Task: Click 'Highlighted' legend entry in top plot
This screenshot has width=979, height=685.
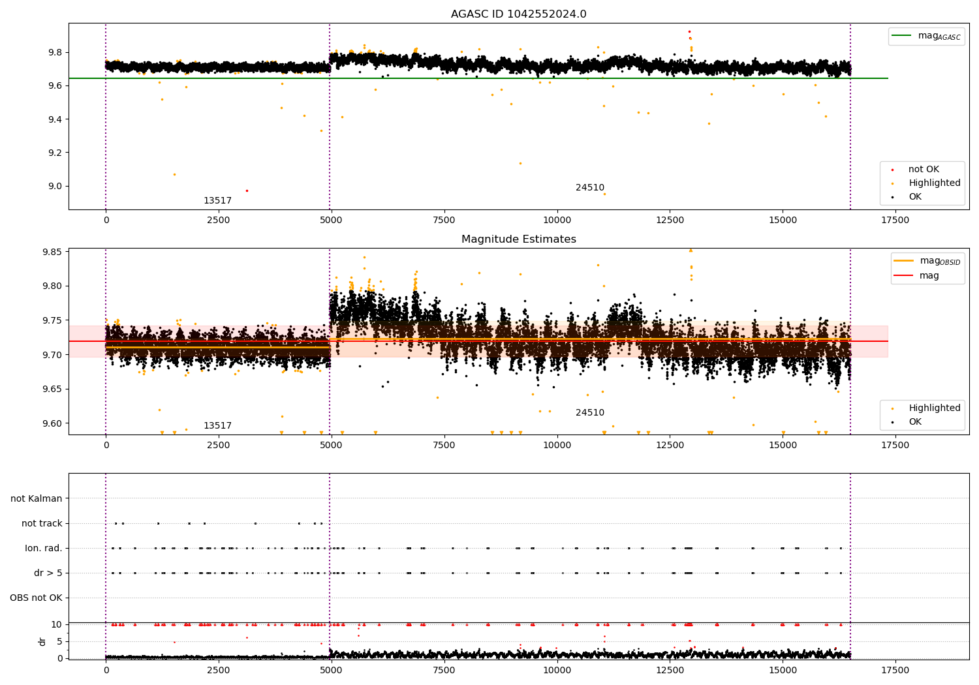Action: click(x=935, y=183)
